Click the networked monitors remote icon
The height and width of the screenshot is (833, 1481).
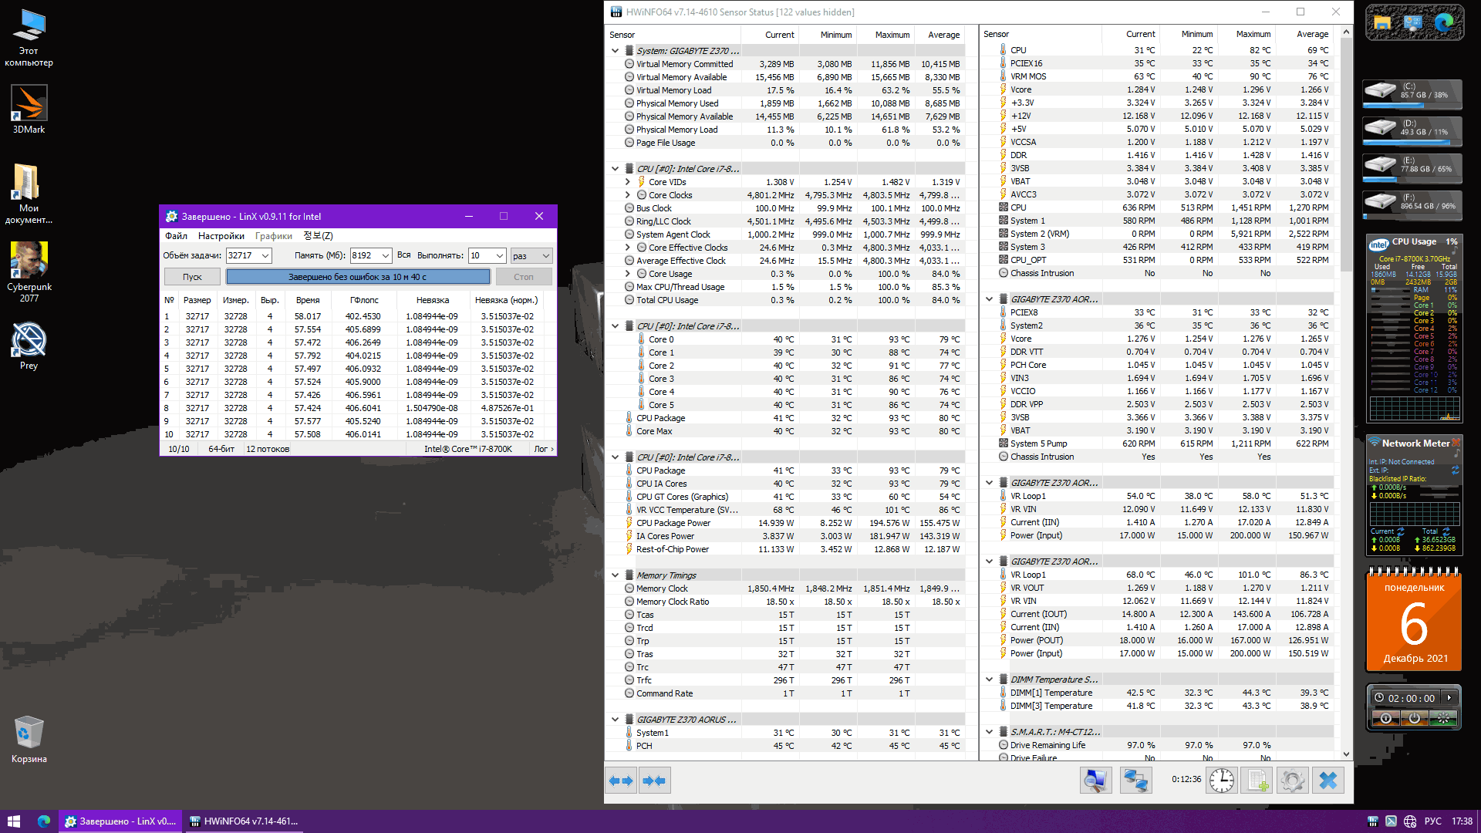(x=1135, y=781)
